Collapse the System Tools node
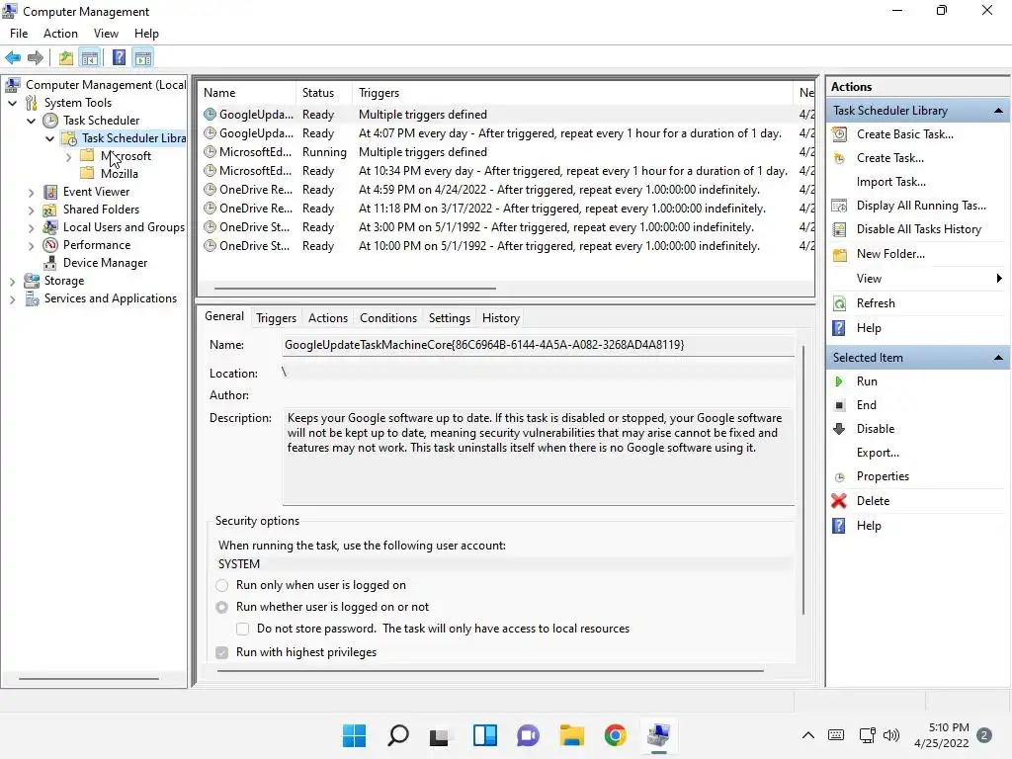The width and height of the screenshot is (1012, 759). tap(12, 103)
